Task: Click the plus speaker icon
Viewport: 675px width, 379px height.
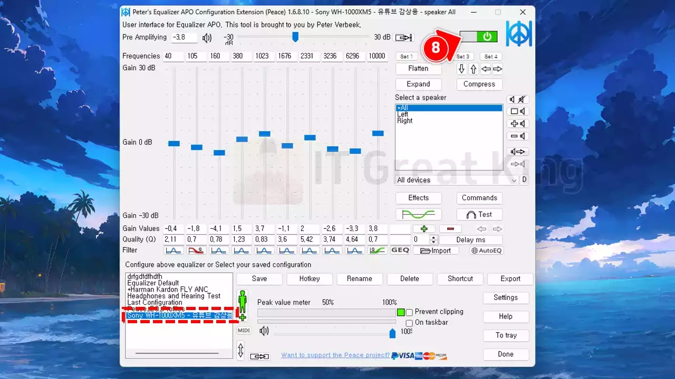Action: pos(518,124)
